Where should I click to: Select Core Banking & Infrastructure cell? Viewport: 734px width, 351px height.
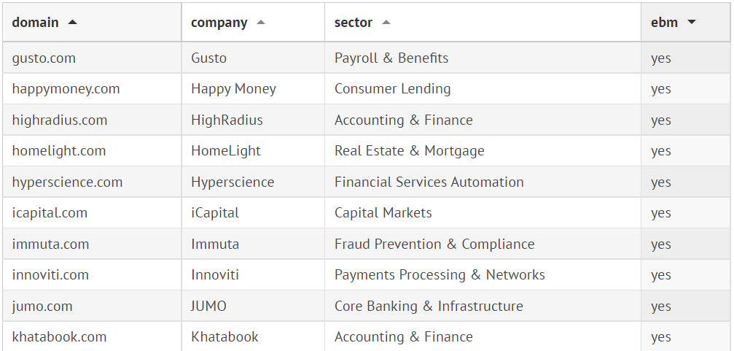coord(429,306)
